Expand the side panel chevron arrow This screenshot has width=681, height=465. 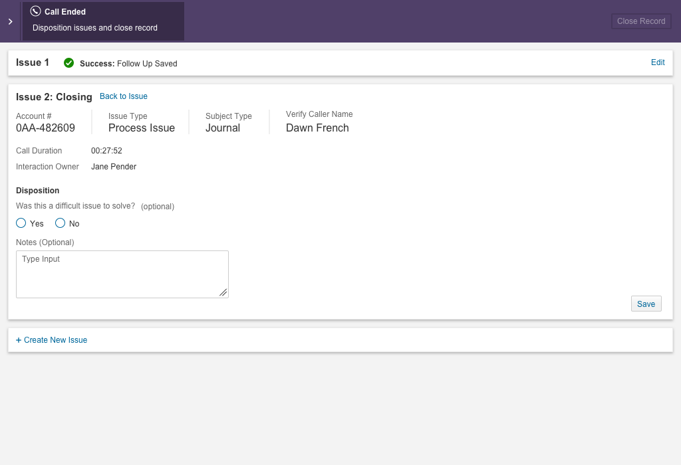[x=11, y=21]
